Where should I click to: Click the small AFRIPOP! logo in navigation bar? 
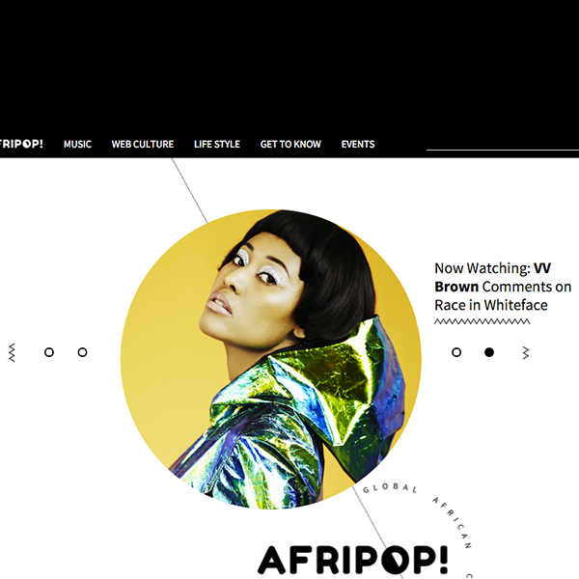point(21,144)
